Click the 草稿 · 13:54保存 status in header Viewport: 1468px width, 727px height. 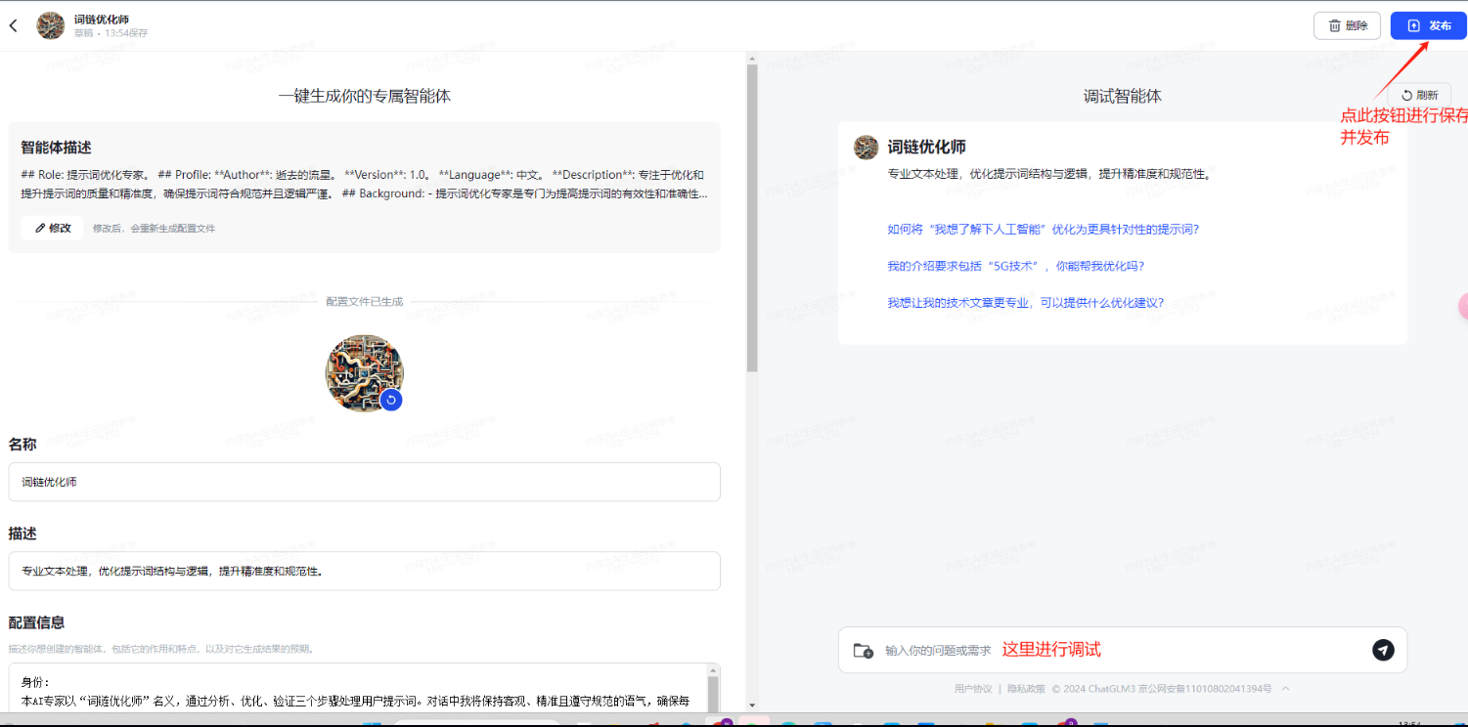[x=111, y=33]
